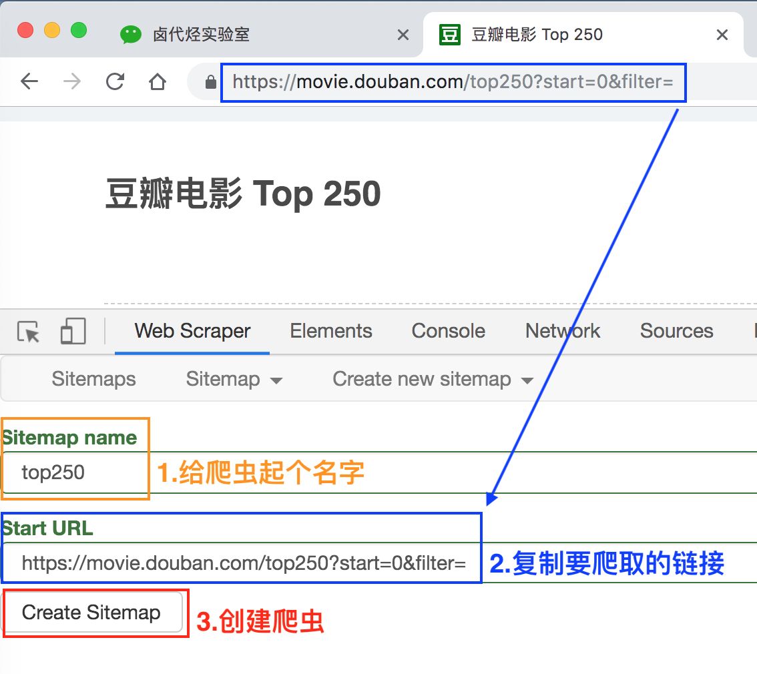This screenshot has width=757, height=674.
Task: Click the Douban favicon on active tab
Action: click(449, 35)
